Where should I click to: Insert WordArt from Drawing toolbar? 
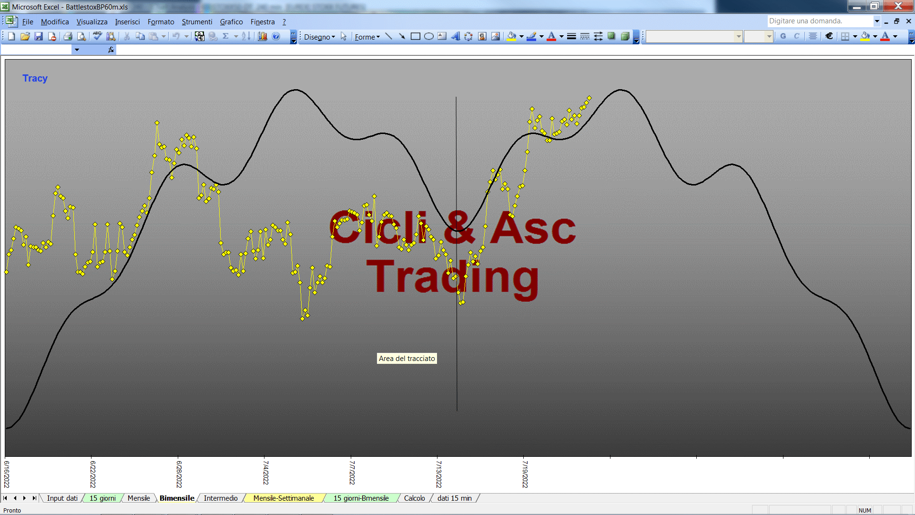[455, 36]
